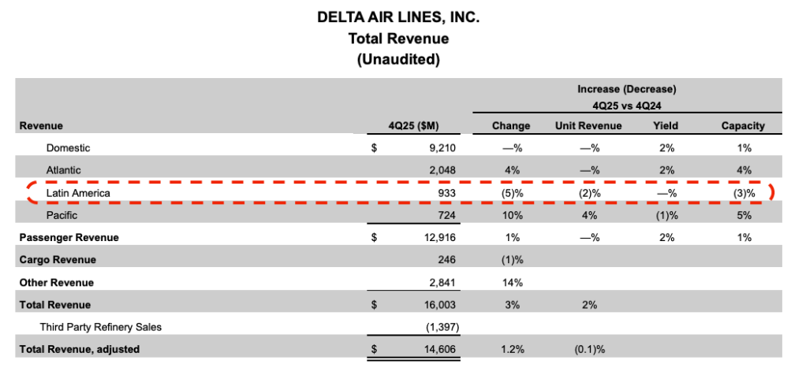Click the "Yield" column header
Viewport: 806px width, 375px height.
pos(666,125)
